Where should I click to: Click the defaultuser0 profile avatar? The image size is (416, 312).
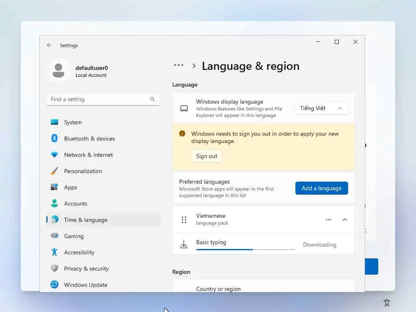click(x=58, y=71)
